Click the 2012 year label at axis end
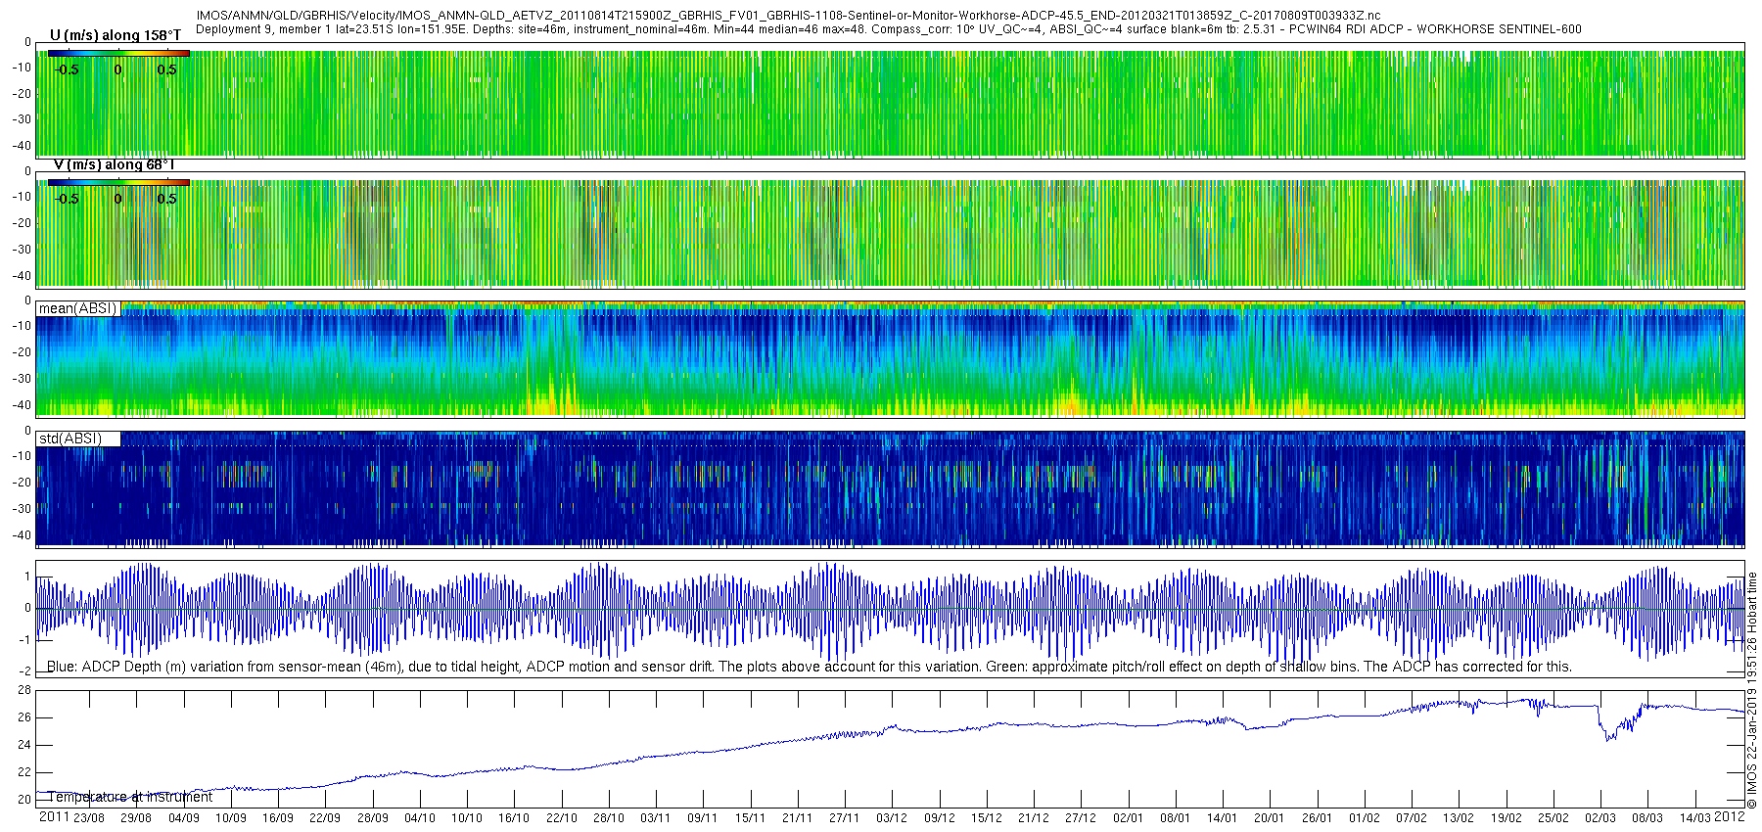This screenshot has height=832, width=1762. pyautogui.click(x=1730, y=817)
